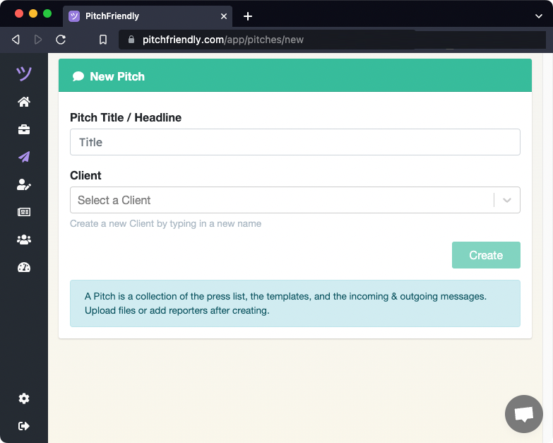The image size is (553, 443).
Task: Select the PitchFriendly browser tab
Action: 141,16
